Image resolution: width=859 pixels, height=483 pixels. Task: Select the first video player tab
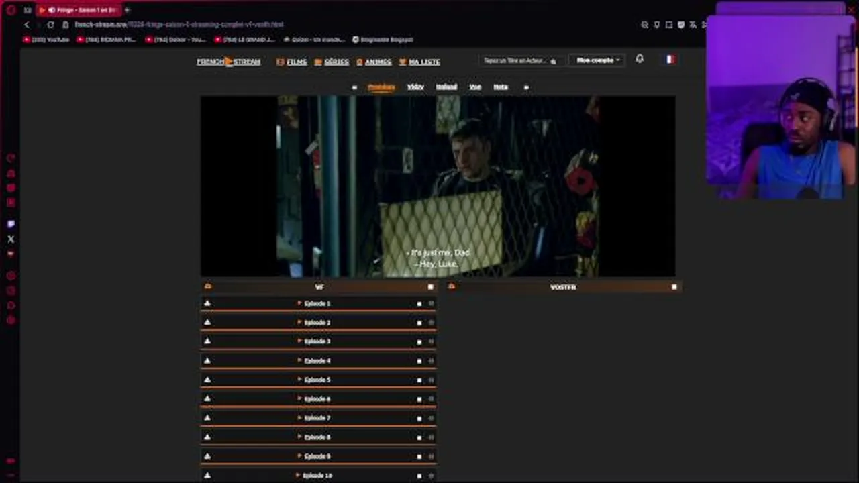[381, 87]
